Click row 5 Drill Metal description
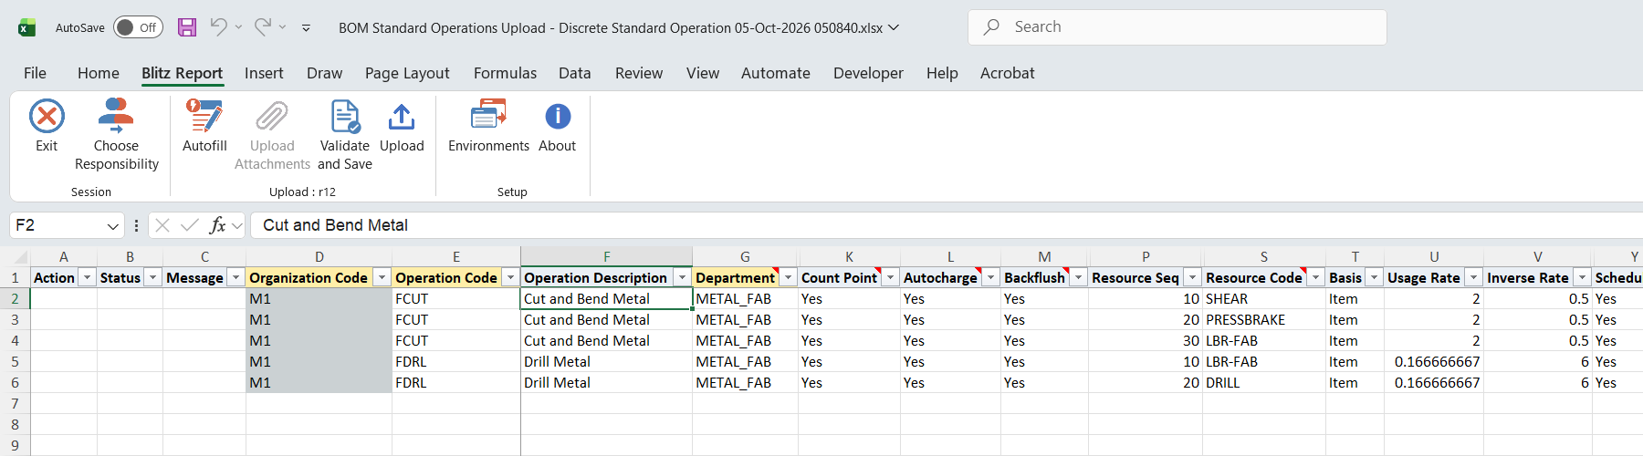The width and height of the screenshot is (1643, 456). (606, 362)
